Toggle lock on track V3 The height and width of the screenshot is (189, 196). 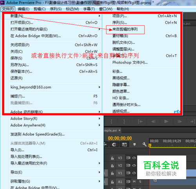112,158
